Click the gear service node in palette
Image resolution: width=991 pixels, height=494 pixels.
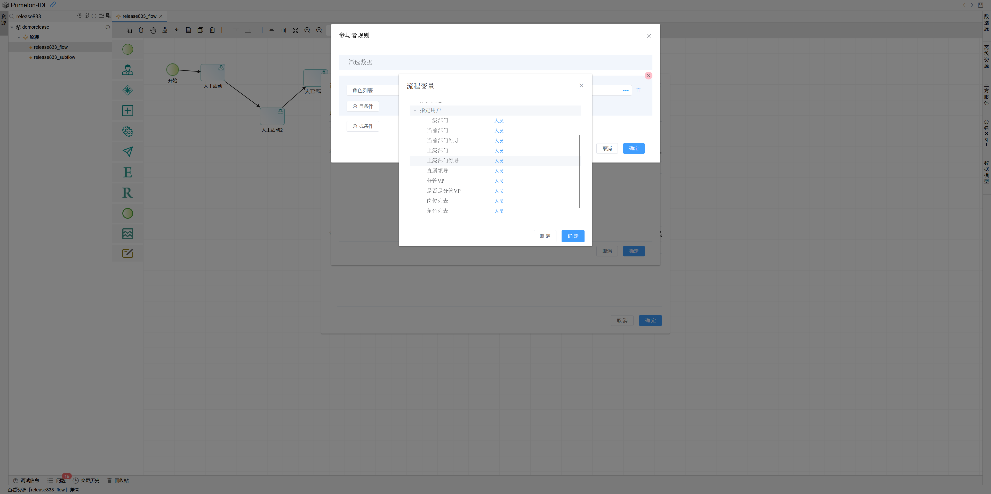pos(128,132)
